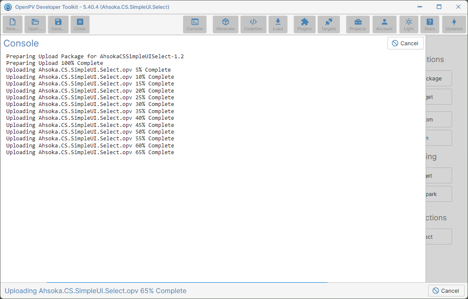The width and height of the screenshot is (468, 299).
Task: Select the log line showing 50% Complete
Action: tap(90, 132)
